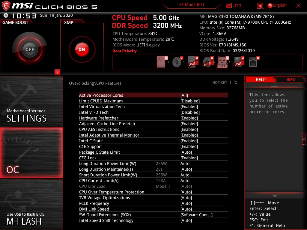Click the CPU Speed 5.00 GHz readout
Image resolution: width=307 pixels, height=230 pixels.
coord(145,18)
